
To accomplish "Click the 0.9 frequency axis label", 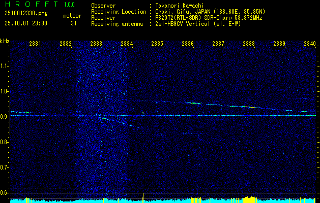I will [4, 117].
